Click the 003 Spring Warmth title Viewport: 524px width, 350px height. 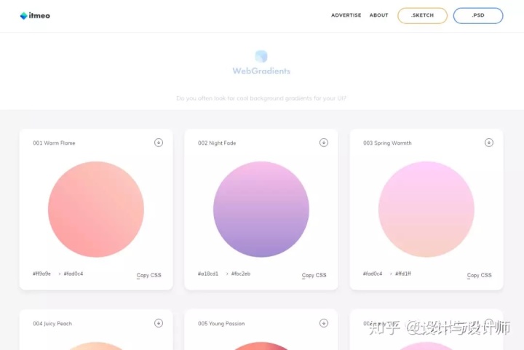[x=387, y=143]
